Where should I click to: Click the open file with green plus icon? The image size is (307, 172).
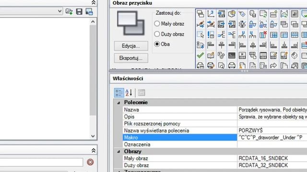[69, 11]
